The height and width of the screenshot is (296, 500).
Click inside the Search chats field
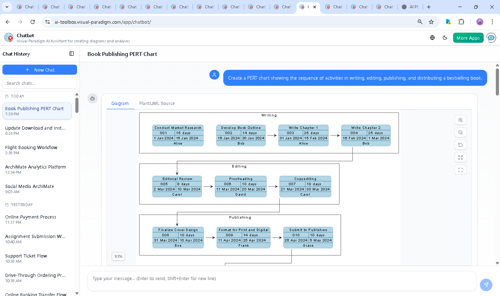pyautogui.click(x=40, y=83)
